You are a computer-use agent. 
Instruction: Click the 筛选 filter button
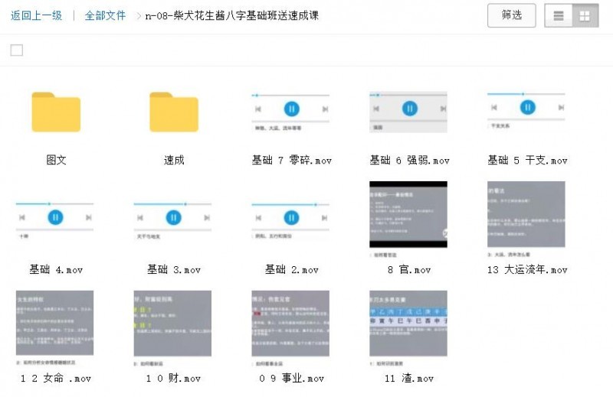(x=511, y=15)
